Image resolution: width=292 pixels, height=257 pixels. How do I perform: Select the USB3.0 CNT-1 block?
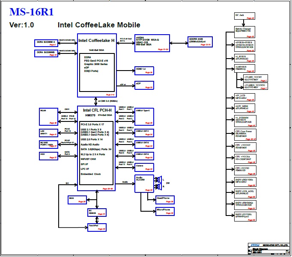[x=144, y=133]
